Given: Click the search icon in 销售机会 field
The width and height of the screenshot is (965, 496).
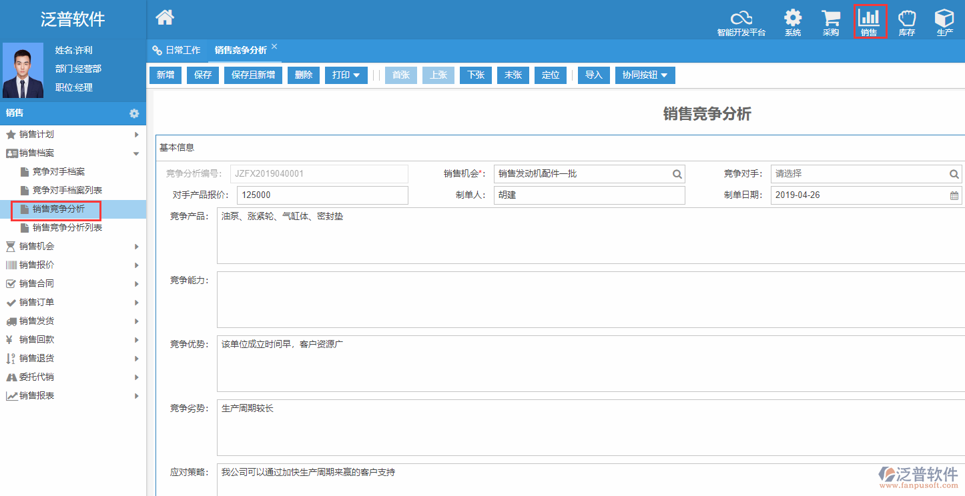Looking at the screenshot, I should pos(677,174).
